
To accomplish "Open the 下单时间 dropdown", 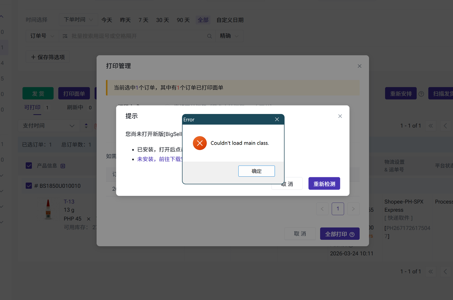I will [78, 20].
